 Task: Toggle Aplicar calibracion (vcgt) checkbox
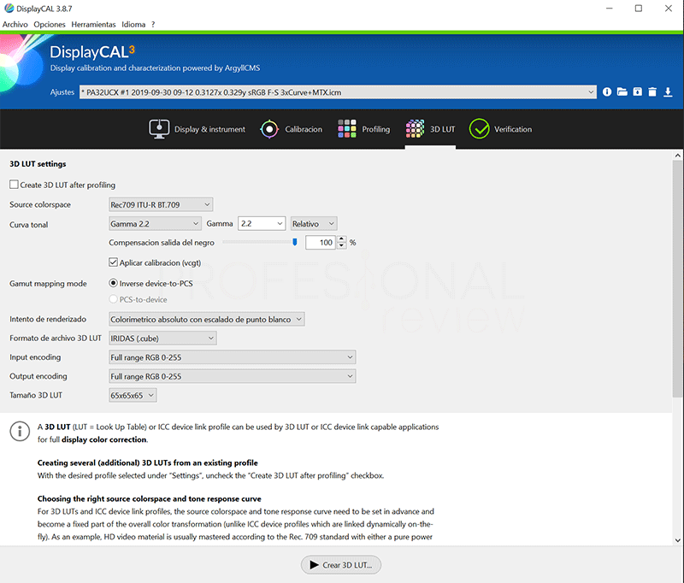(x=113, y=262)
